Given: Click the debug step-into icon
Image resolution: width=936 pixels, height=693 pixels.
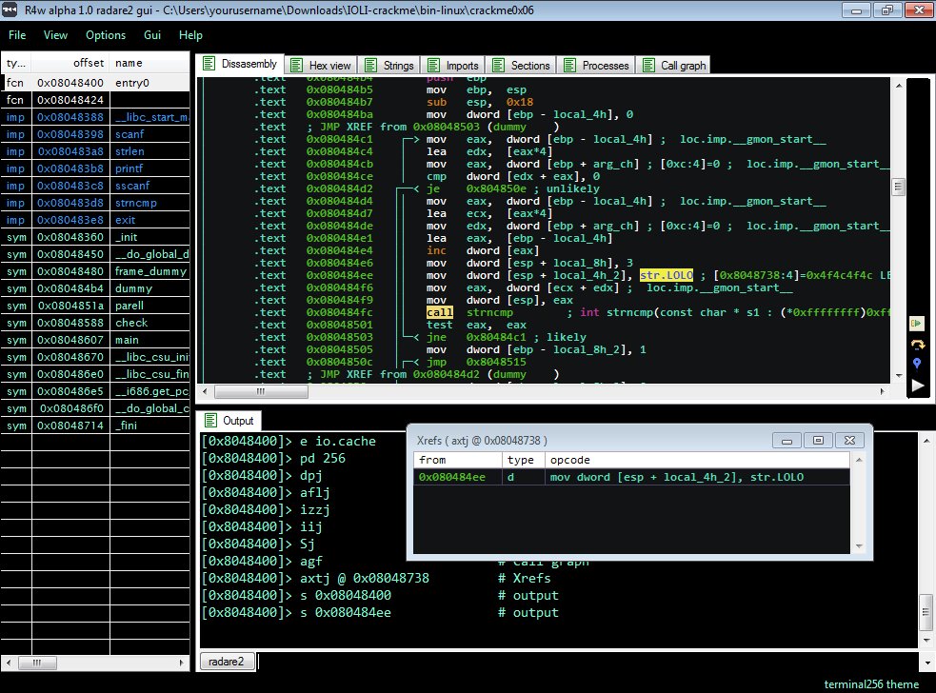Looking at the screenshot, I should point(916,324).
